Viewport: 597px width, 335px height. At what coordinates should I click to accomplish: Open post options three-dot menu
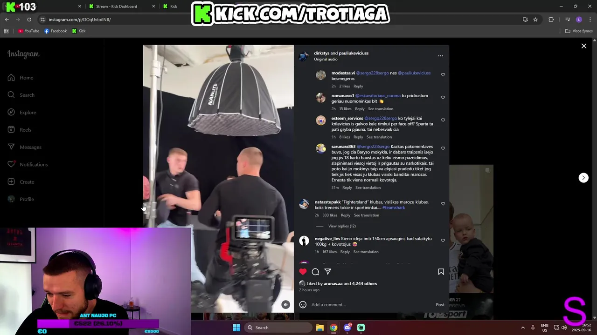click(440, 56)
